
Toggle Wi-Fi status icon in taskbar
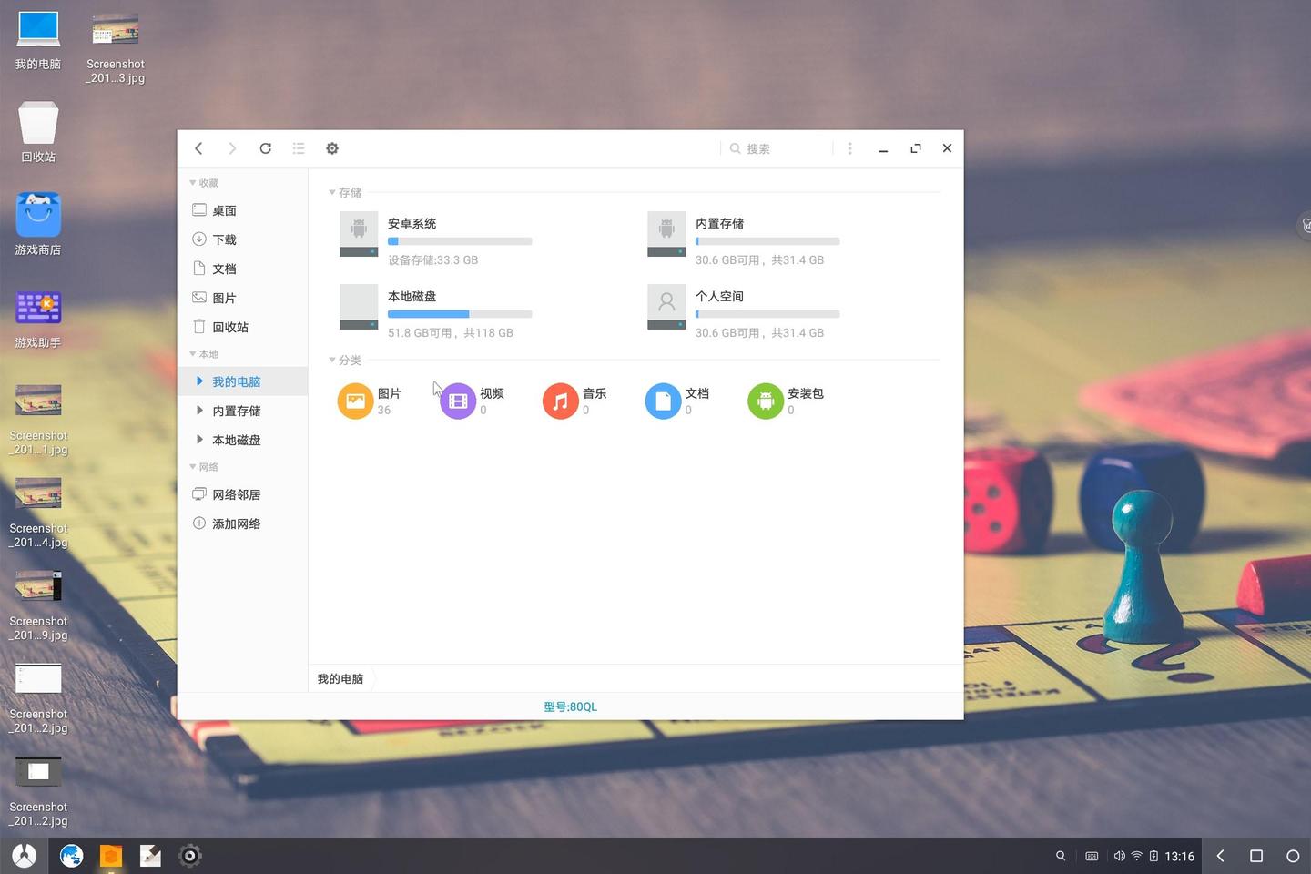tap(1135, 856)
